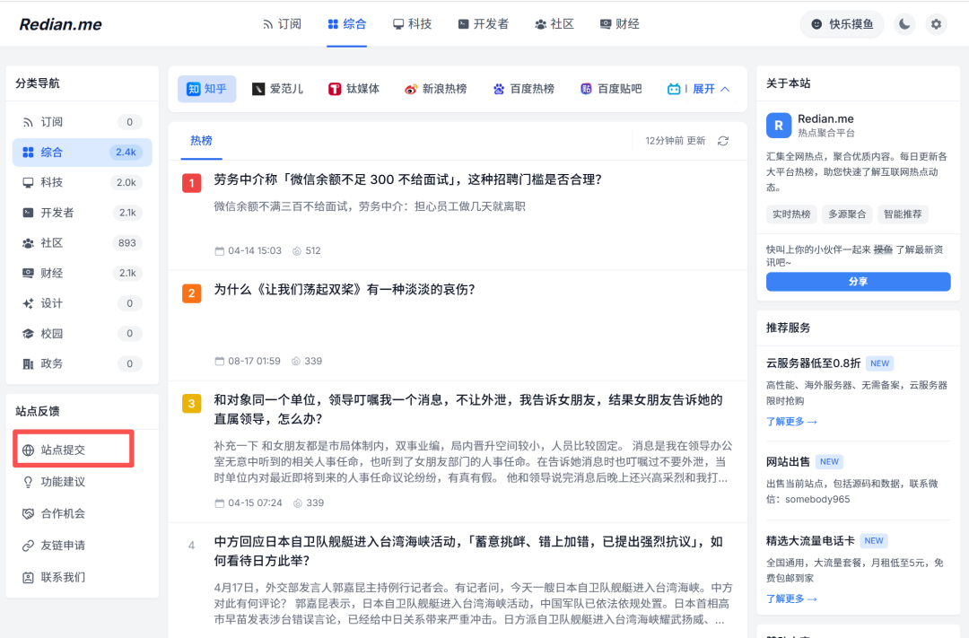Screen dimensions: 969x638
Task: Open 订阅 in sidebar navigation
Action: click(x=83, y=122)
